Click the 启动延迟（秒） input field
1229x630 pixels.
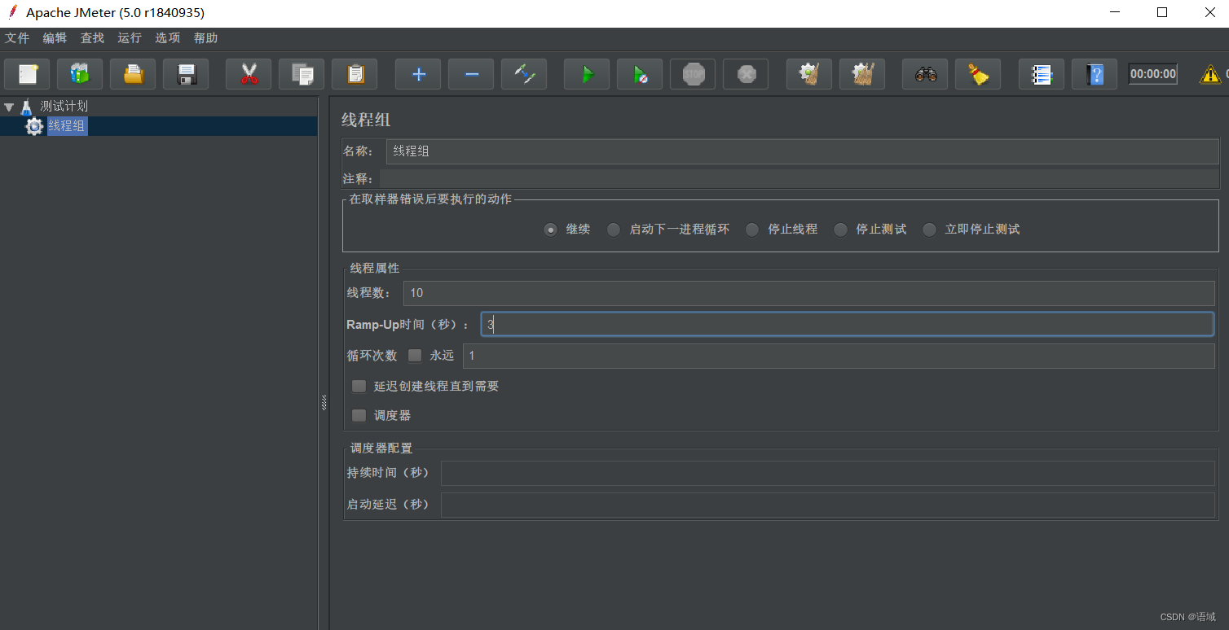coord(827,505)
